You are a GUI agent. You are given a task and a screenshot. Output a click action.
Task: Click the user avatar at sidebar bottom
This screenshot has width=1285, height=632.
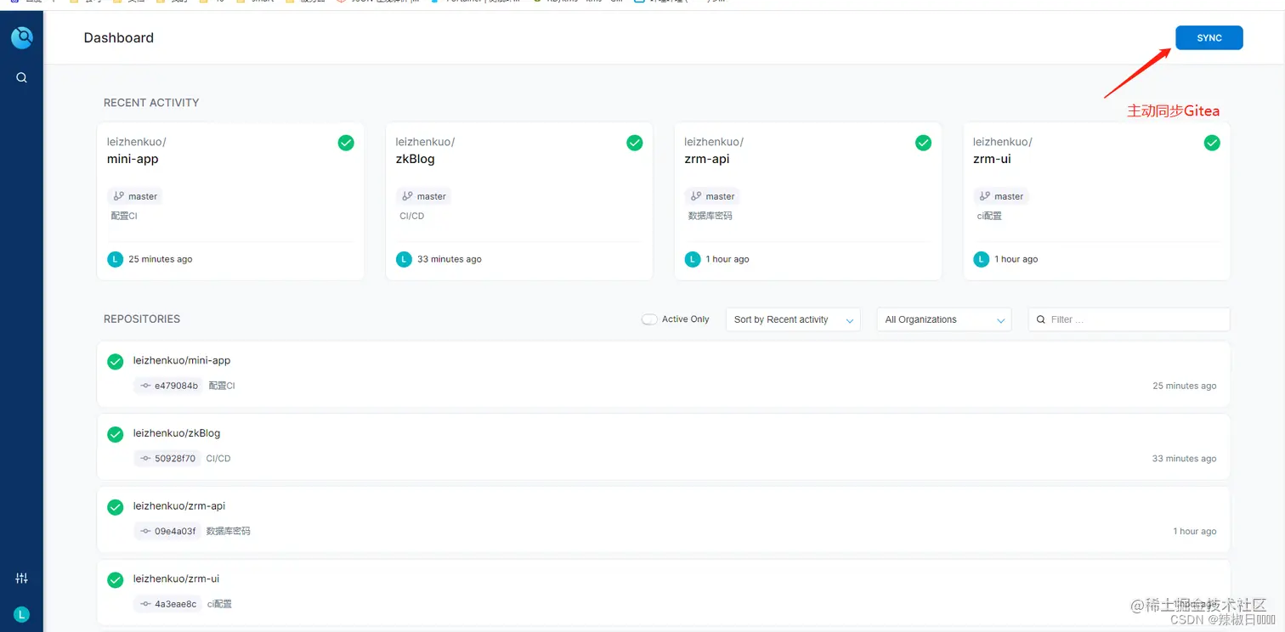click(x=21, y=613)
